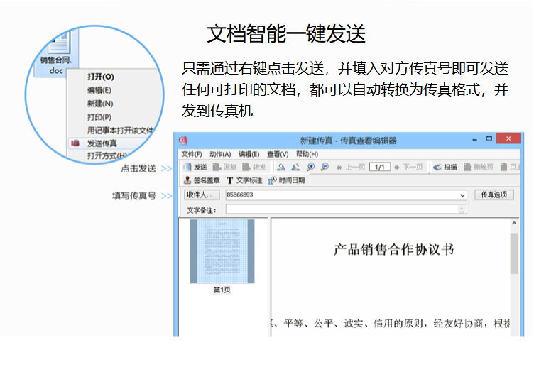Insert 时间日期 timestamp from toolbar
The height and width of the screenshot is (367, 534).
coord(287,180)
